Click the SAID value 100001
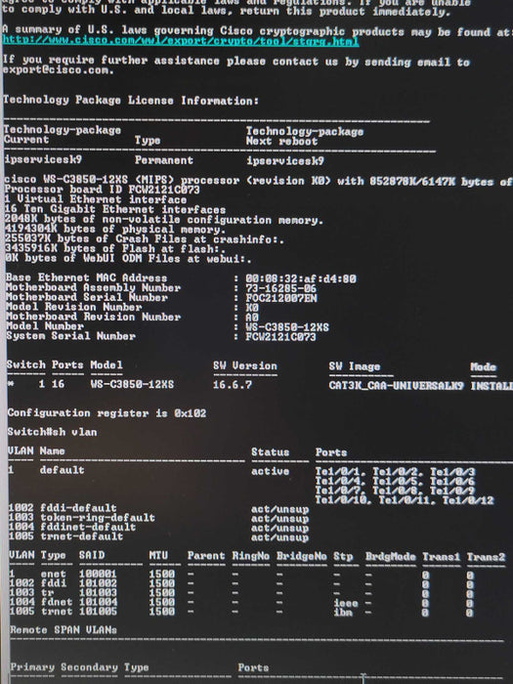This screenshot has height=684, width=513. [98, 575]
